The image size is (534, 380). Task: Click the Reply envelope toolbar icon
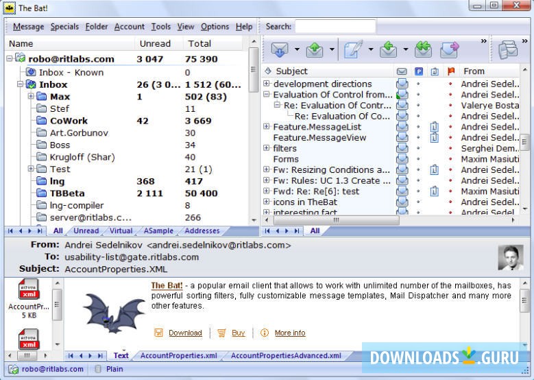coord(389,49)
